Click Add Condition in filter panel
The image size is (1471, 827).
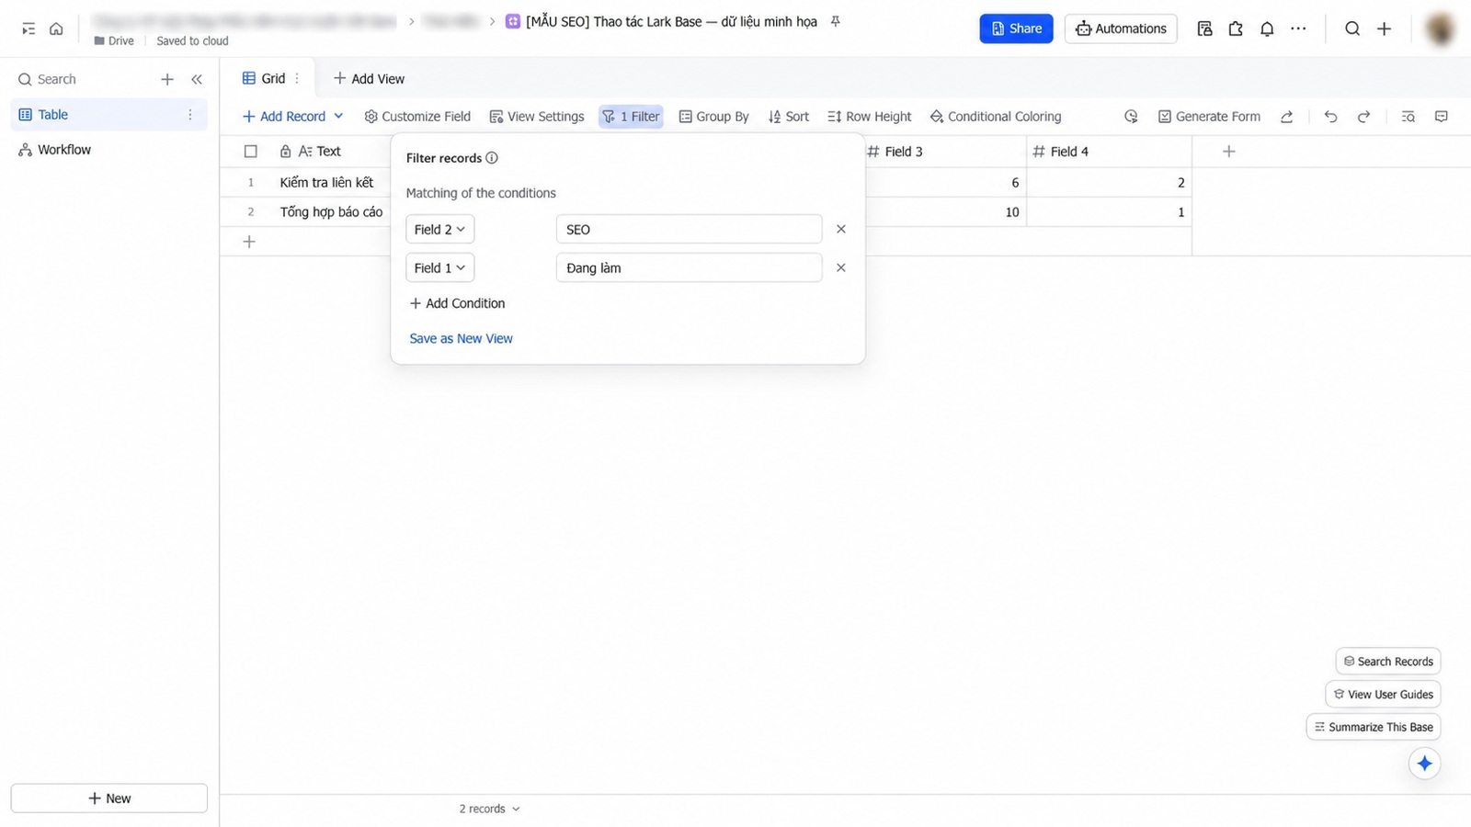pyautogui.click(x=457, y=303)
